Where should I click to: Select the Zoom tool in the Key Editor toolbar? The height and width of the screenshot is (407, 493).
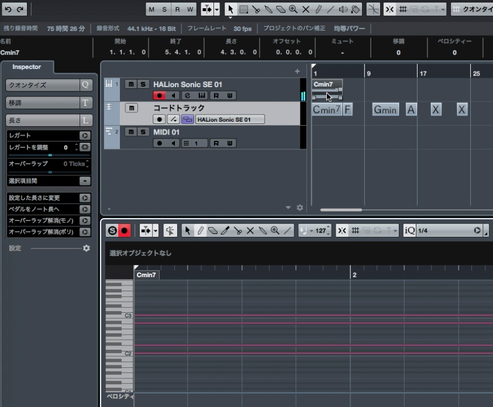point(273,230)
